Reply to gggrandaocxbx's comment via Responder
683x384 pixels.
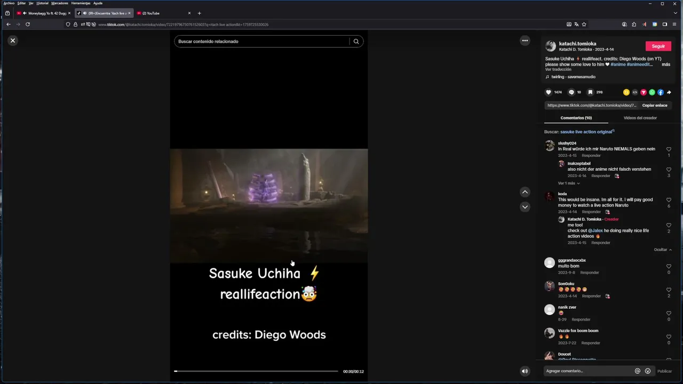(x=590, y=273)
